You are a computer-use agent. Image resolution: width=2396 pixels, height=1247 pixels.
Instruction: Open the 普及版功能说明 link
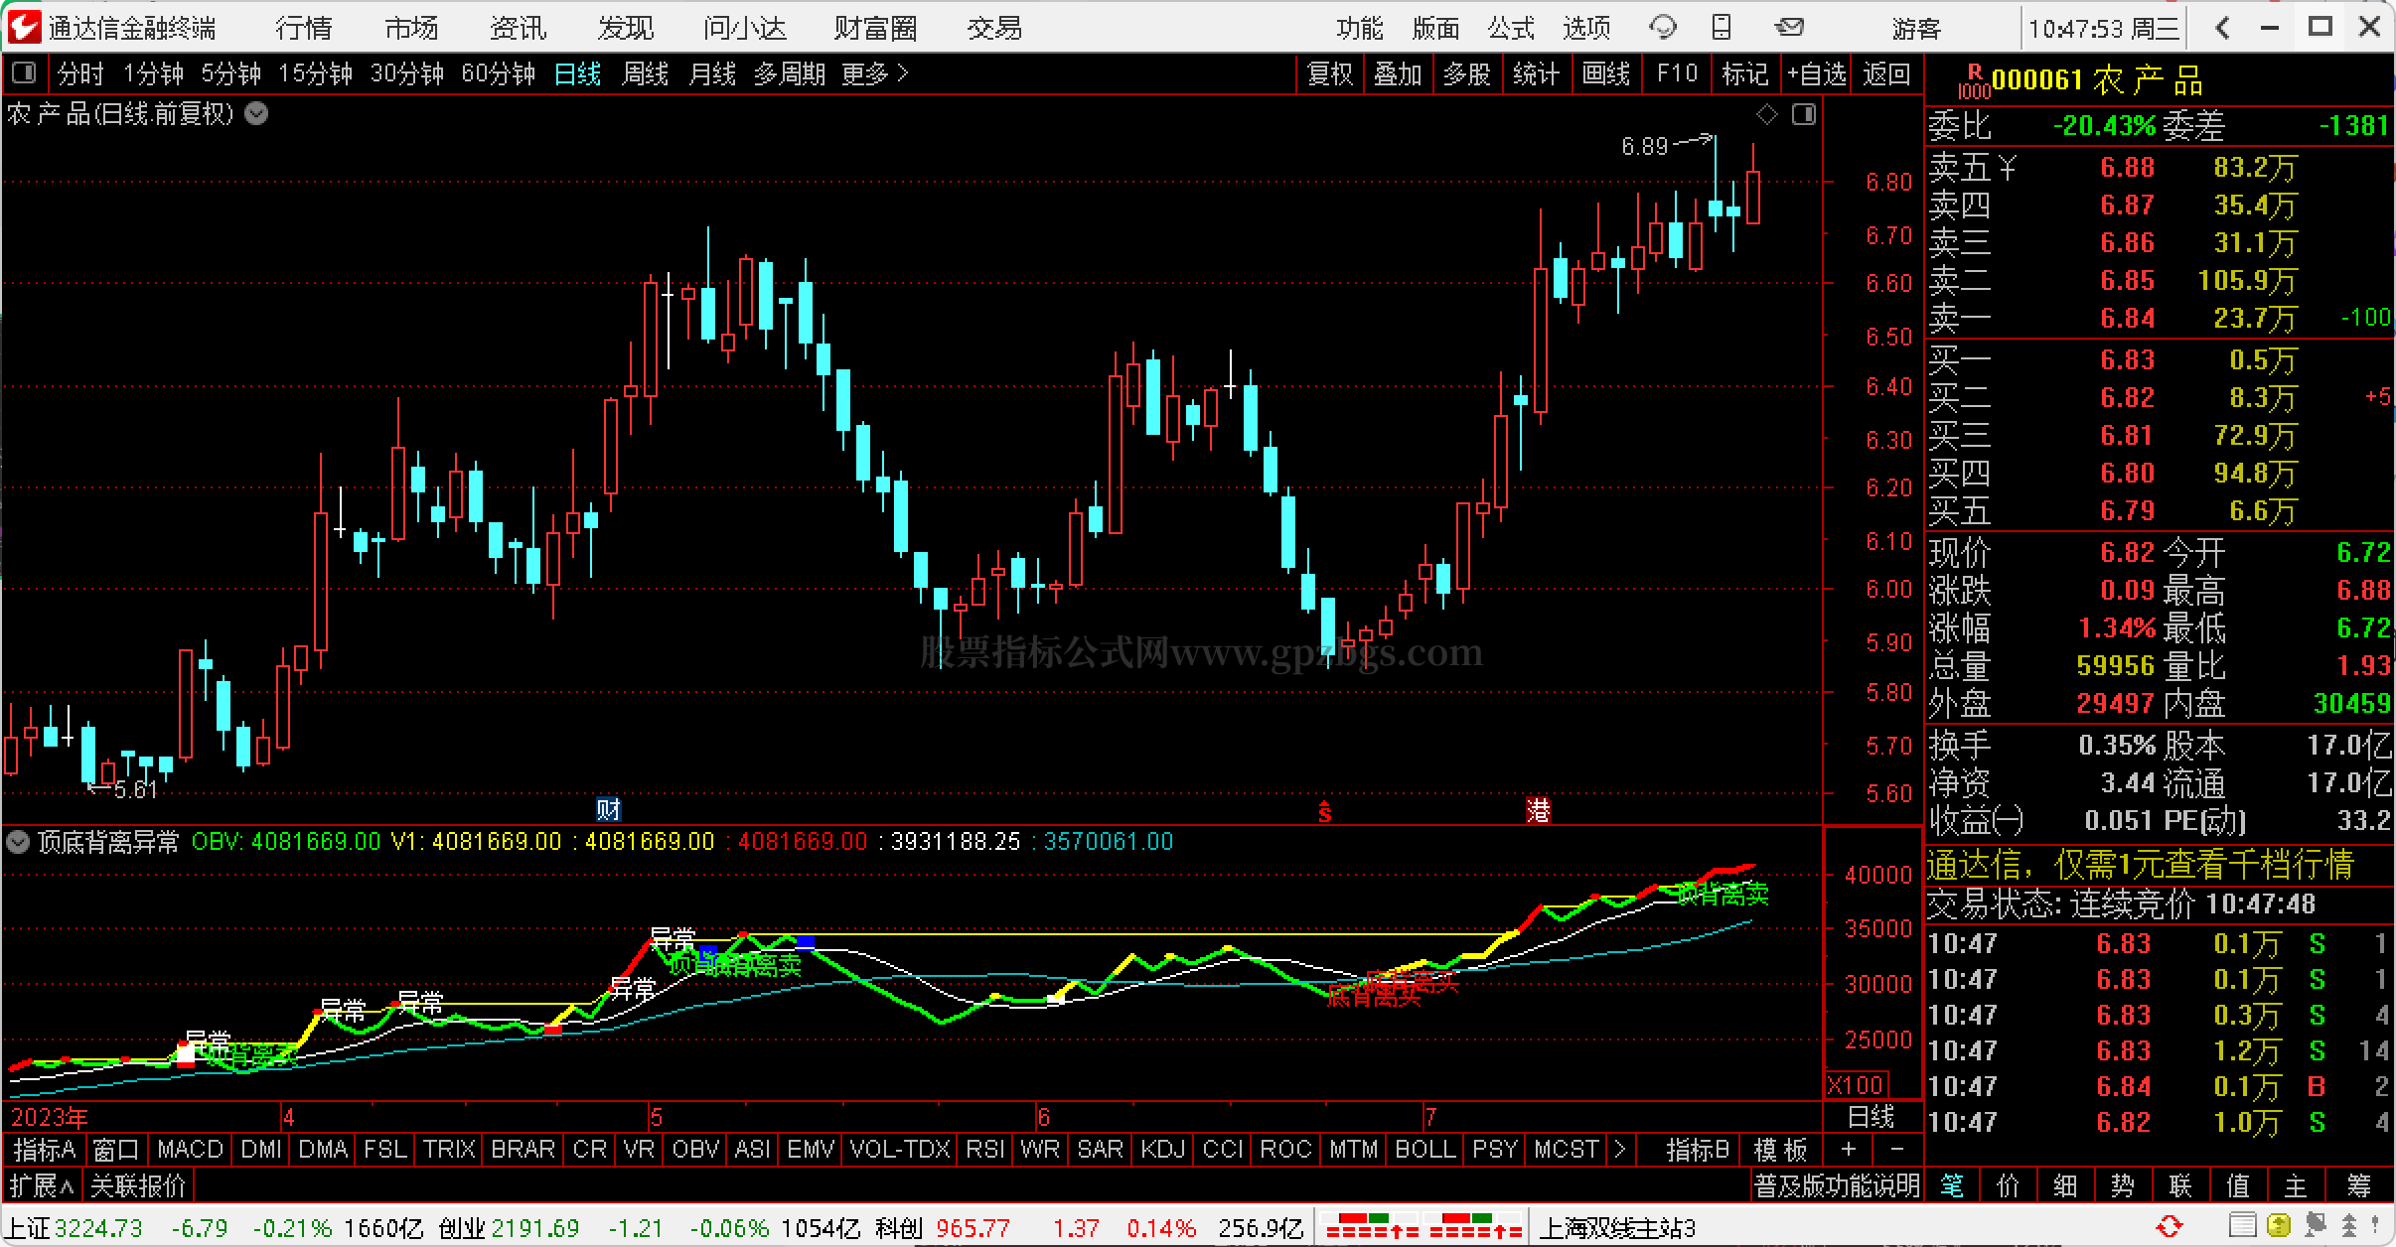click(x=1837, y=1185)
